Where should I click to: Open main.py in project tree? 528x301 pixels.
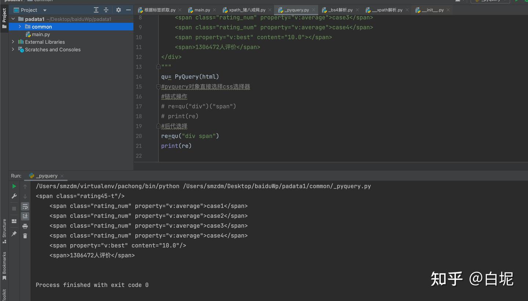[41, 34]
